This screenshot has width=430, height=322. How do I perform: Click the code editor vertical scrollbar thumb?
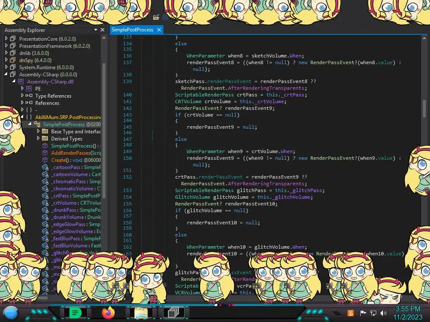pyautogui.click(x=424, y=109)
